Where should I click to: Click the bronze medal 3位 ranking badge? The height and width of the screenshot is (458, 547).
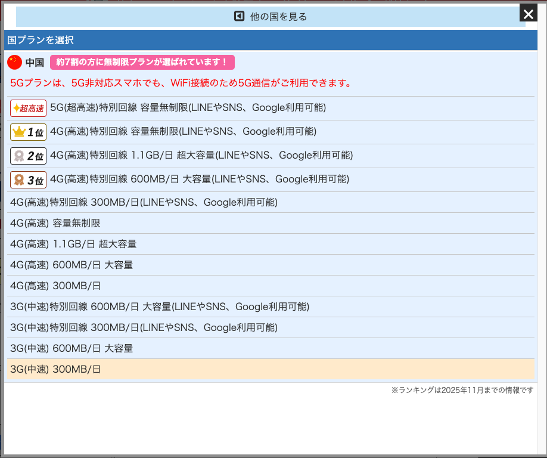coord(28,180)
